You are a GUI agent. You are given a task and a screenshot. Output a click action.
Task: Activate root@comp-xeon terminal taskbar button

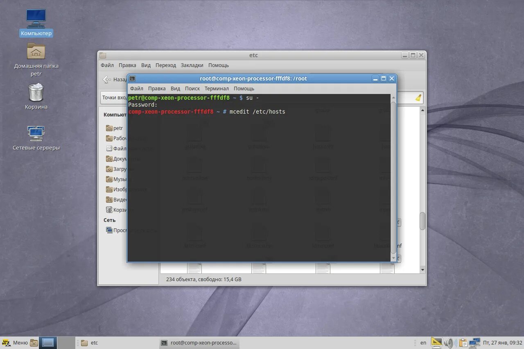199,343
